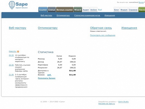Click the Выход logout link
145x109 pixels.
coord(141,2)
